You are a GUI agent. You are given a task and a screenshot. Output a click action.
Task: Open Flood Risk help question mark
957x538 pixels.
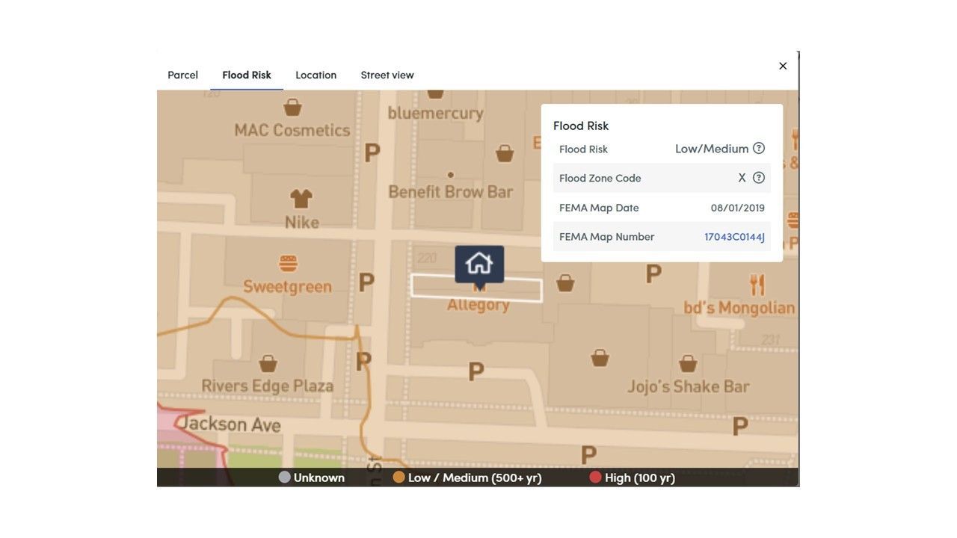[759, 148]
